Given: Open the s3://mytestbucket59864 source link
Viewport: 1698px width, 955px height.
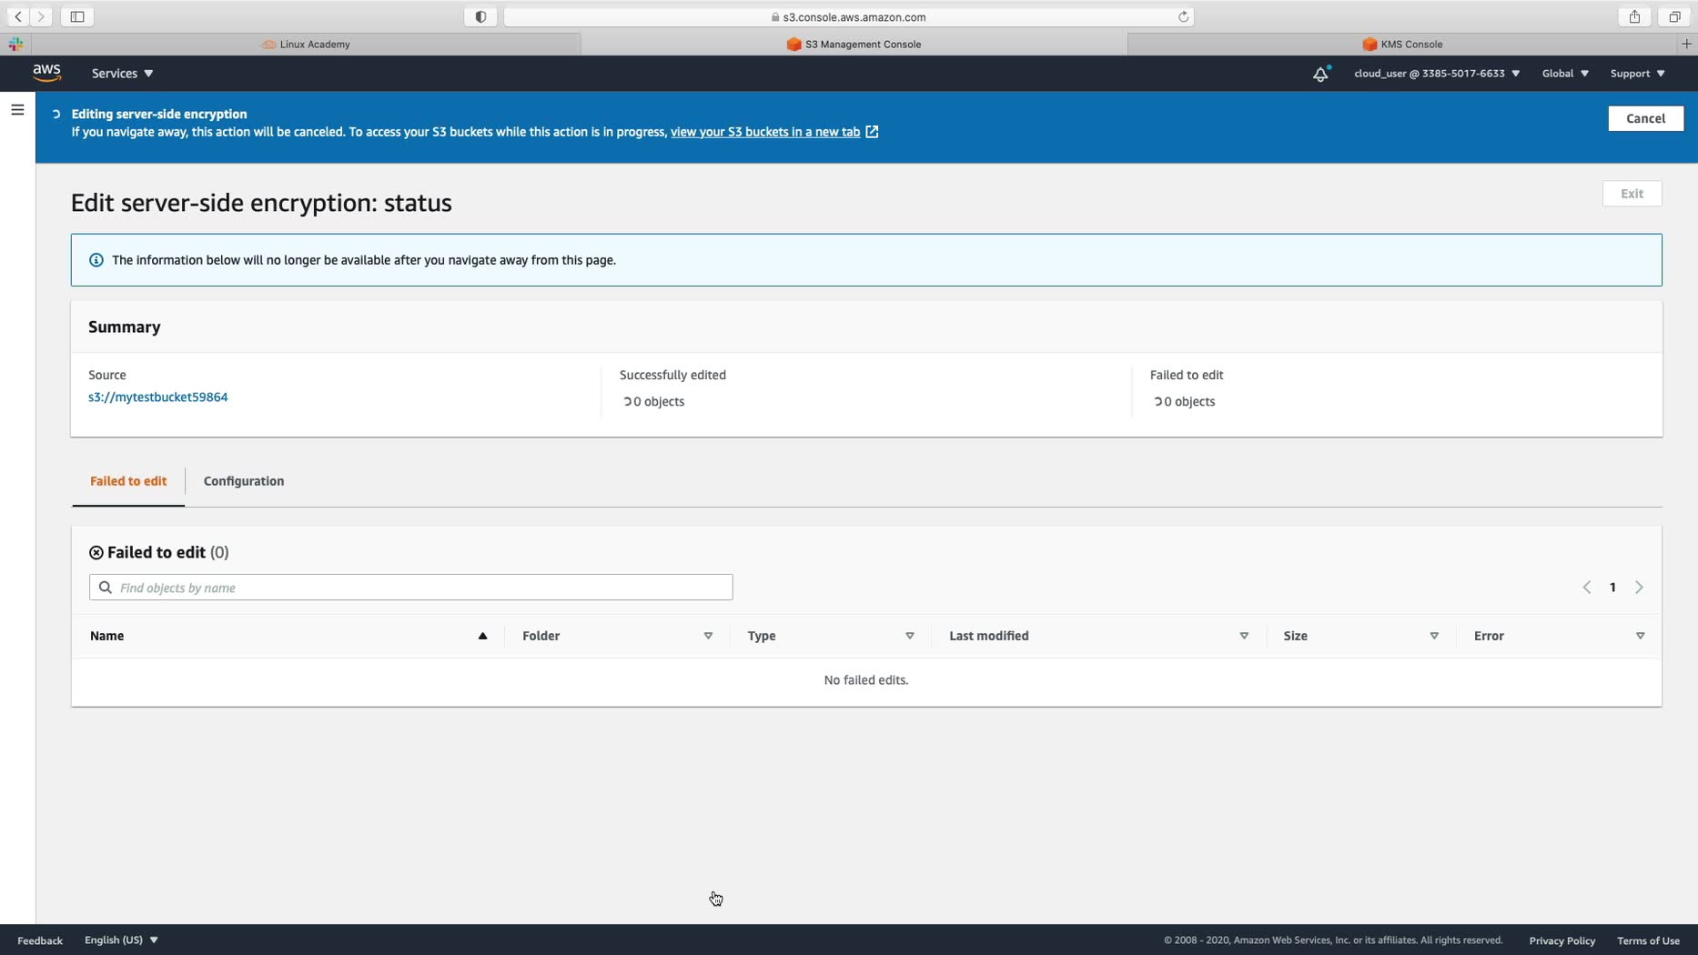Looking at the screenshot, I should click(x=158, y=397).
